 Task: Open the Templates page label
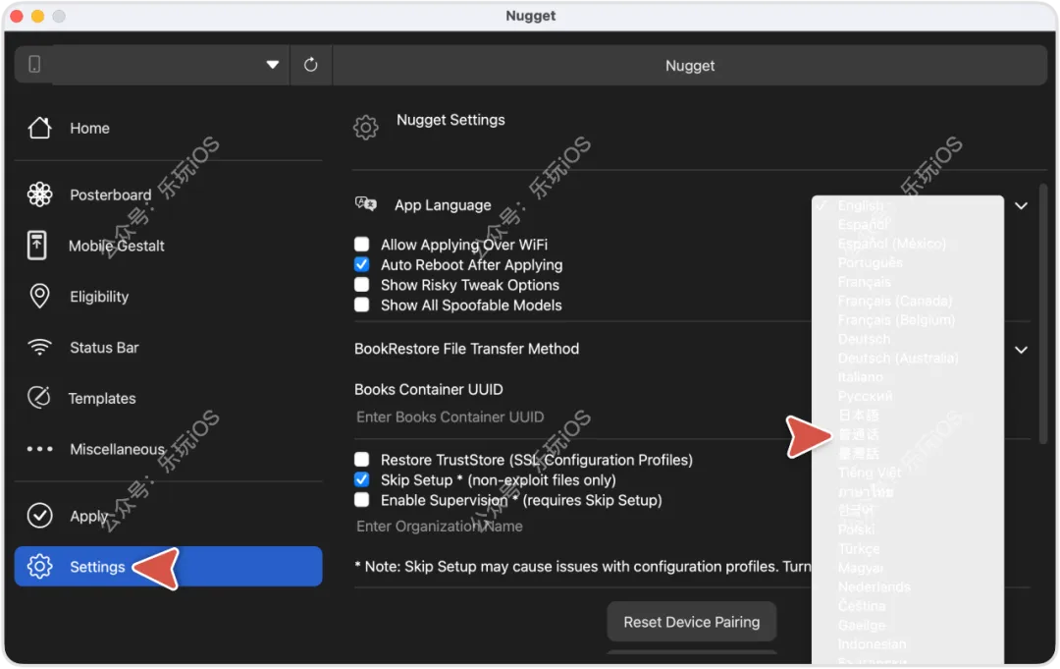point(102,399)
